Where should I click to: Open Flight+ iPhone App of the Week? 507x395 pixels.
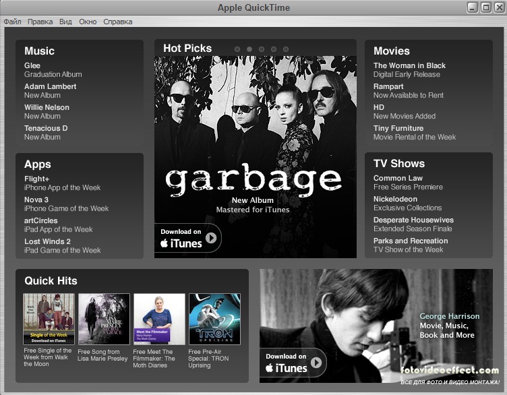click(x=63, y=183)
